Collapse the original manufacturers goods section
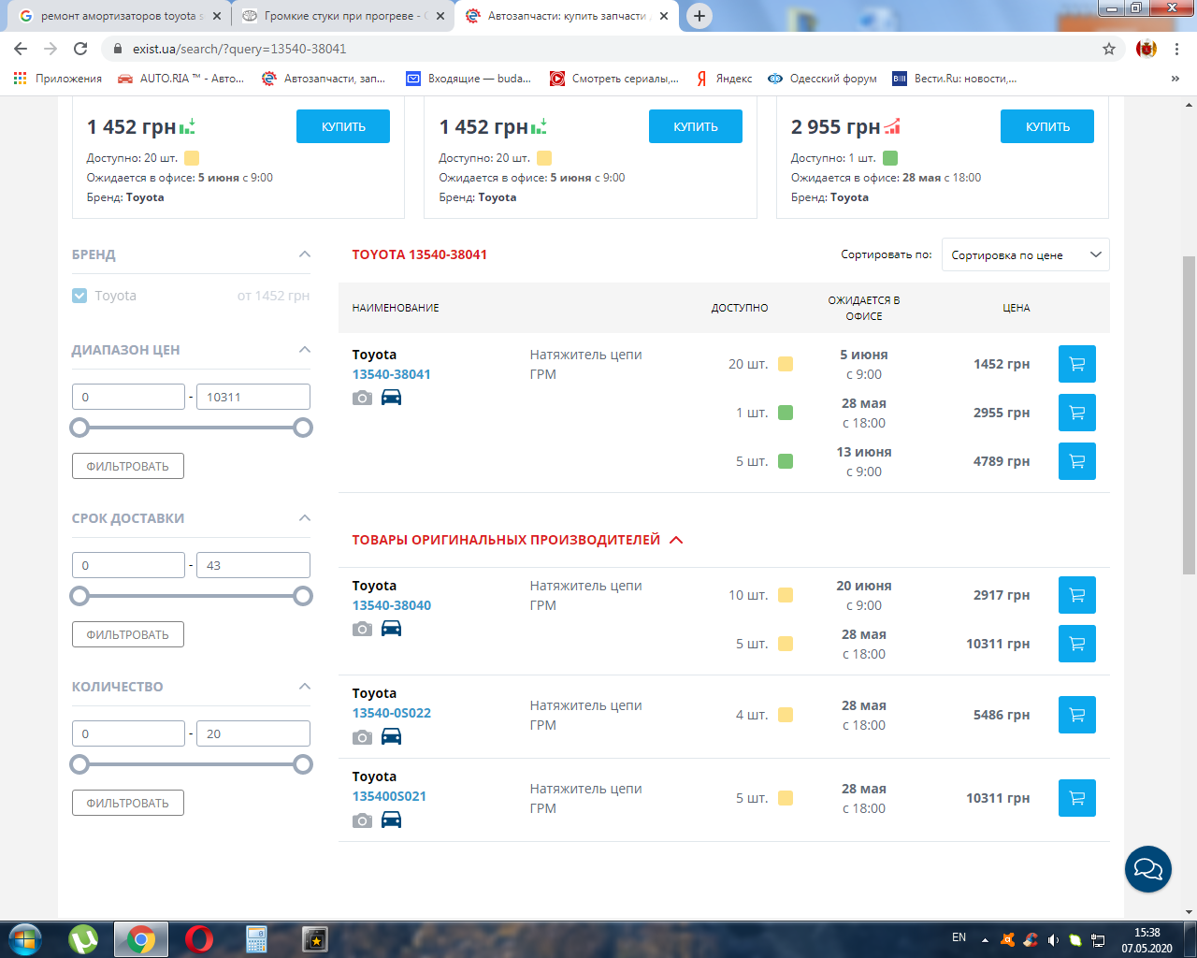Image resolution: width=1197 pixels, height=958 pixels. (x=677, y=540)
